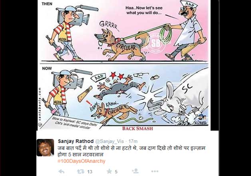251x176 pixels.
Task: Open the more options ellipsis
Action: [x=155, y=171]
